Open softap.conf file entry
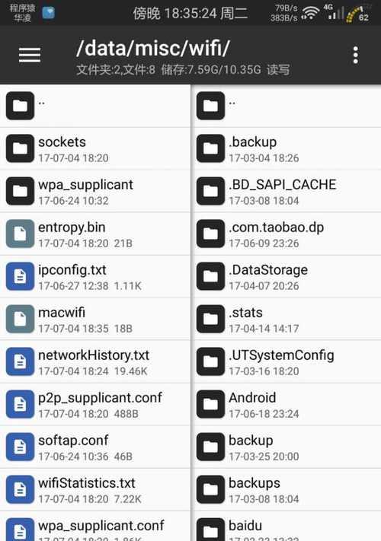Image resolution: width=381 pixels, height=541 pixels. [95, 447]
